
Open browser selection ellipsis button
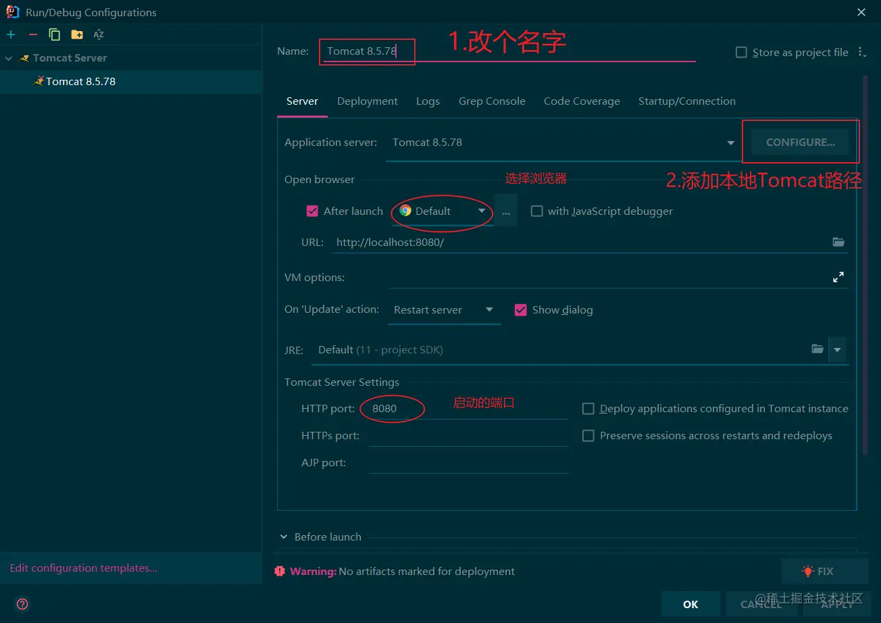pyautogui.click(x=506, y=211)
